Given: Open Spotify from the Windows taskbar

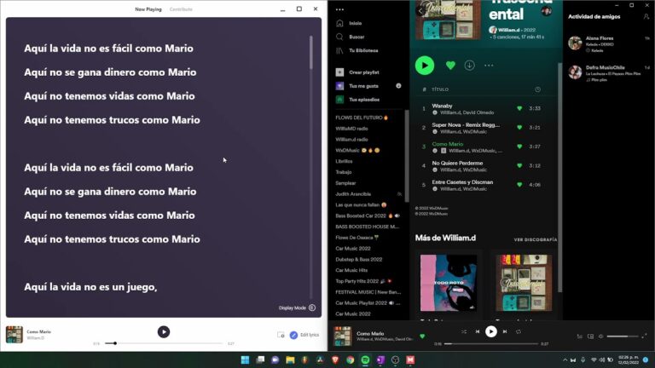Looking at the screenshot, I should coord(365,359).
